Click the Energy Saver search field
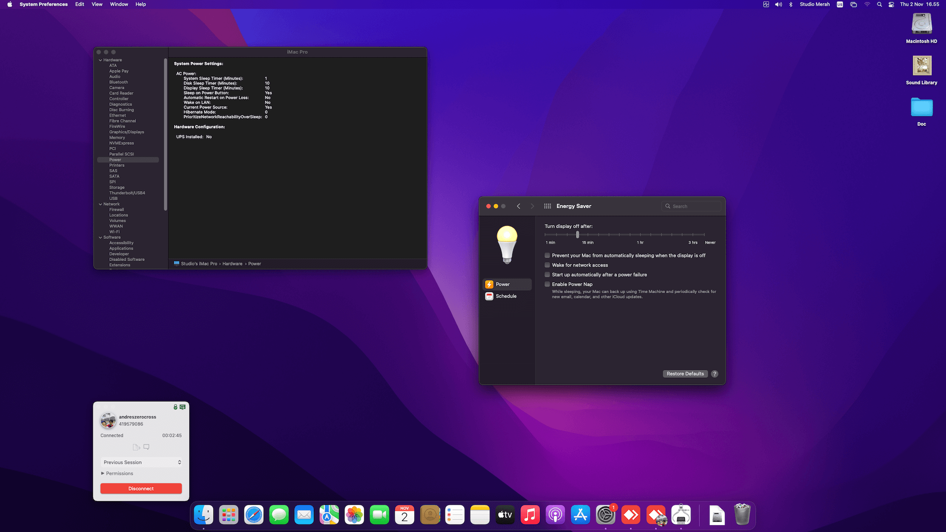Viewport: 946px width, 532px height. pos(691,206)
